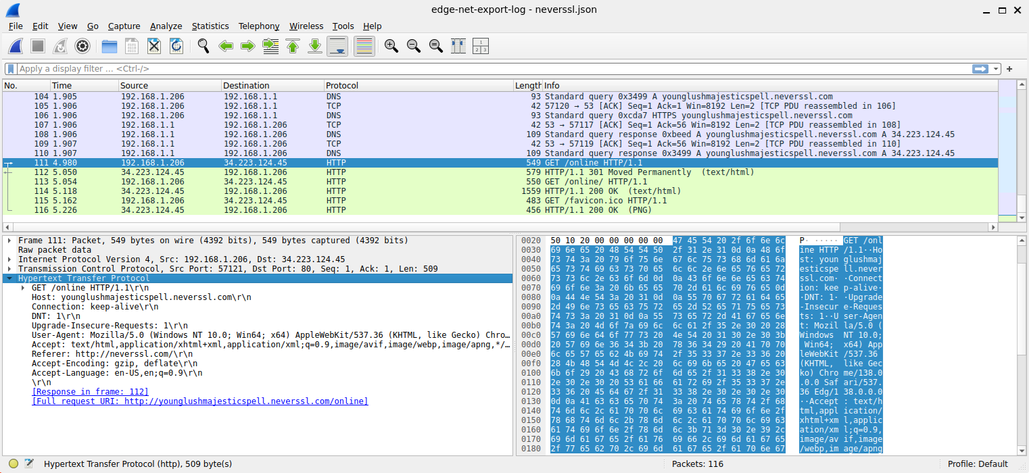The image size is (1029, 473).
Task: Find a packet with the magnifier icon
Action: pos(204,46)
